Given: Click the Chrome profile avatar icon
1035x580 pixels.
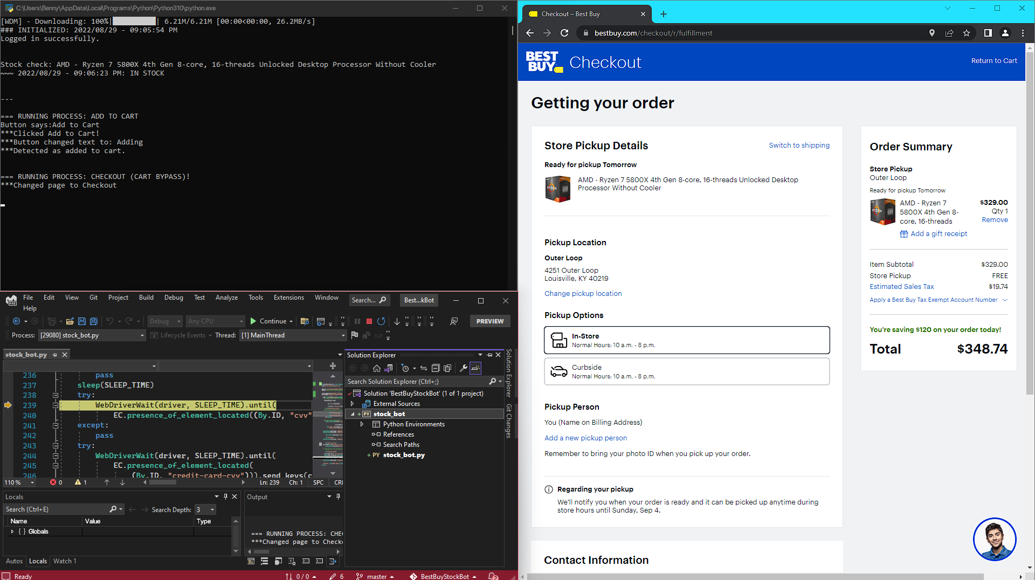Looking at the screenshot, I should 1005,33.
